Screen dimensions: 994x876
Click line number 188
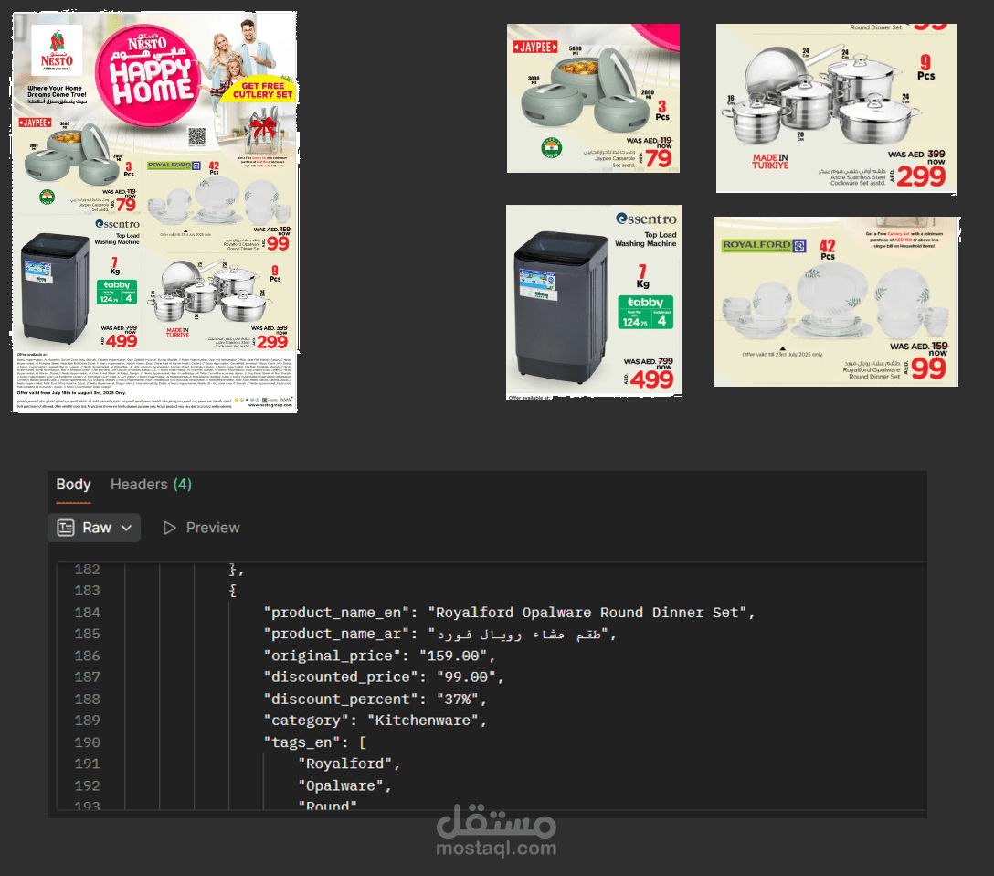(88, 700)
